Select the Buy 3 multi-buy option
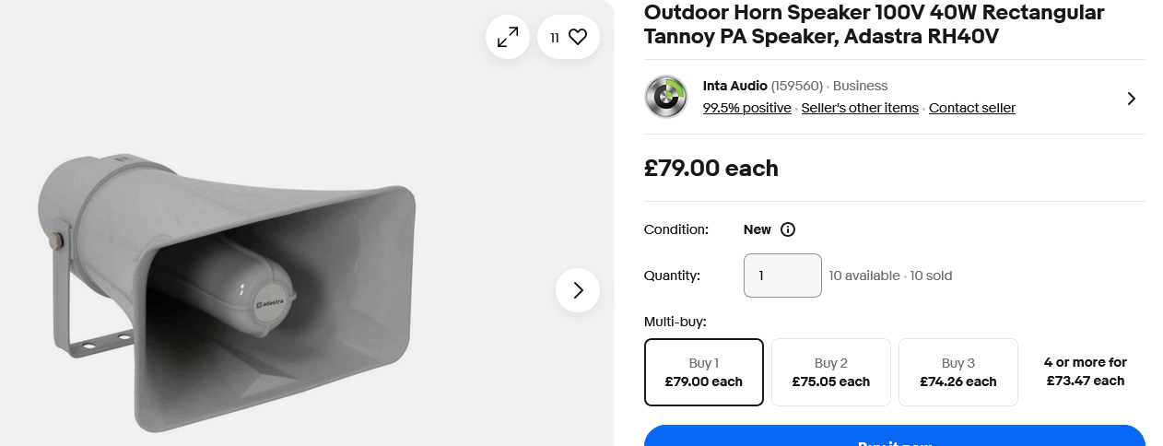 click(x=958, y=372)
